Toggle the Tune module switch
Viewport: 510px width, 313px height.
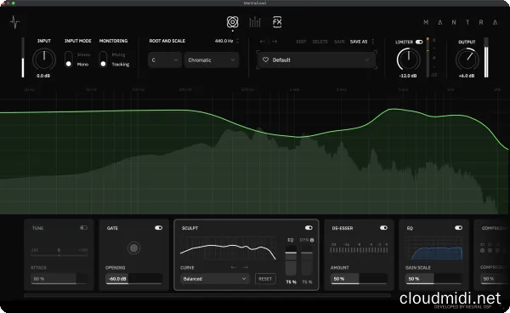[x=83, y=228]
